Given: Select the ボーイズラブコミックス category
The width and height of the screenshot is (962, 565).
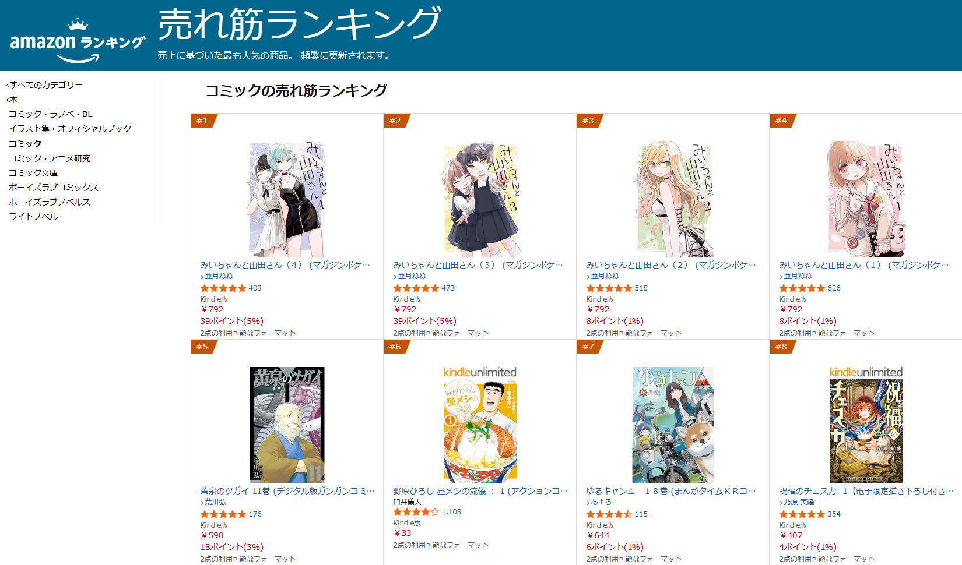Looking at the screenshot, I should click(54, 188).
